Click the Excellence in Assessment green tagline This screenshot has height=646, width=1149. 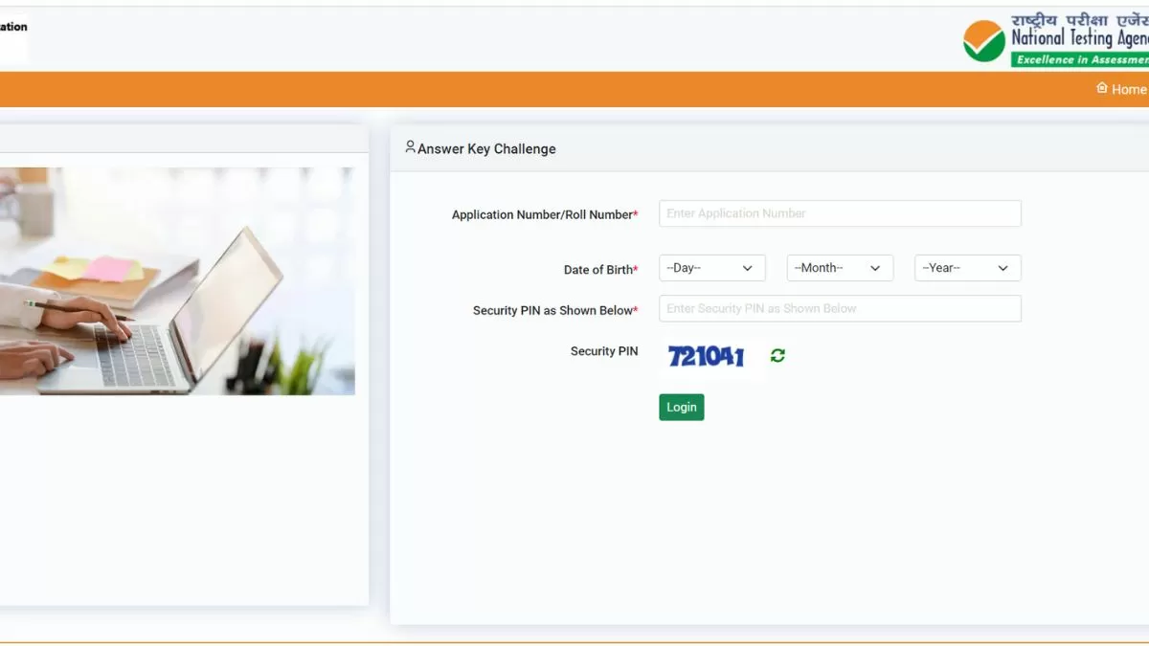(1080, 59)
